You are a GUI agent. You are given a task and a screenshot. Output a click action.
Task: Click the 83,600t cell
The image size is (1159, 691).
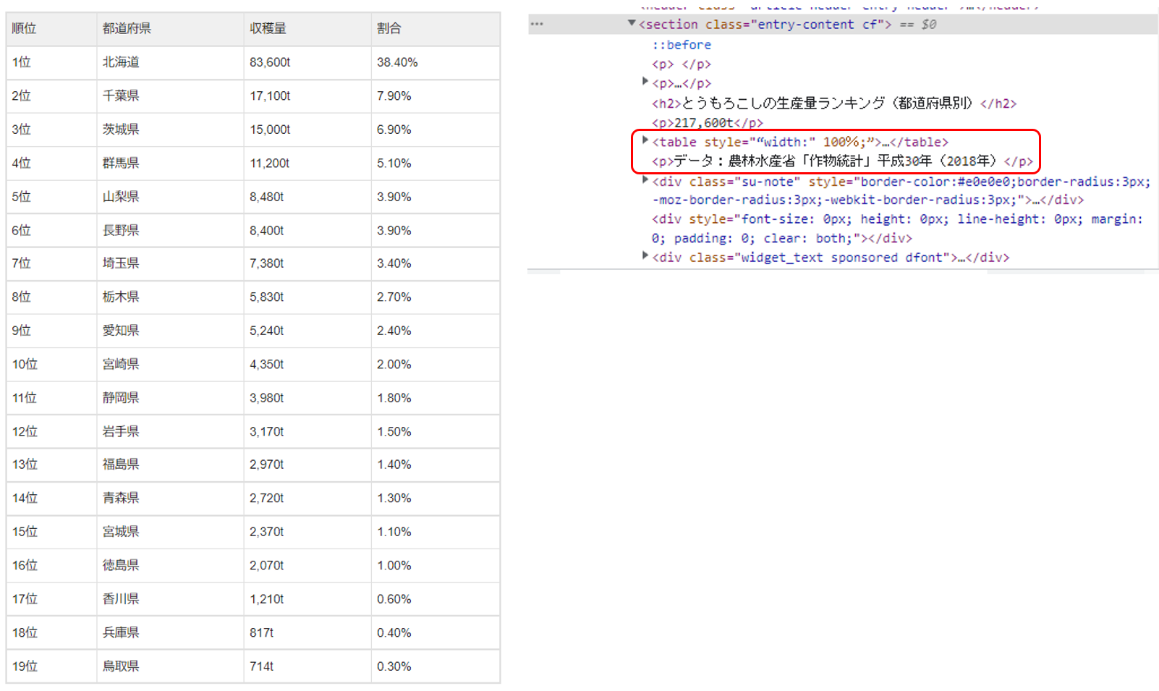coord(307,63)
